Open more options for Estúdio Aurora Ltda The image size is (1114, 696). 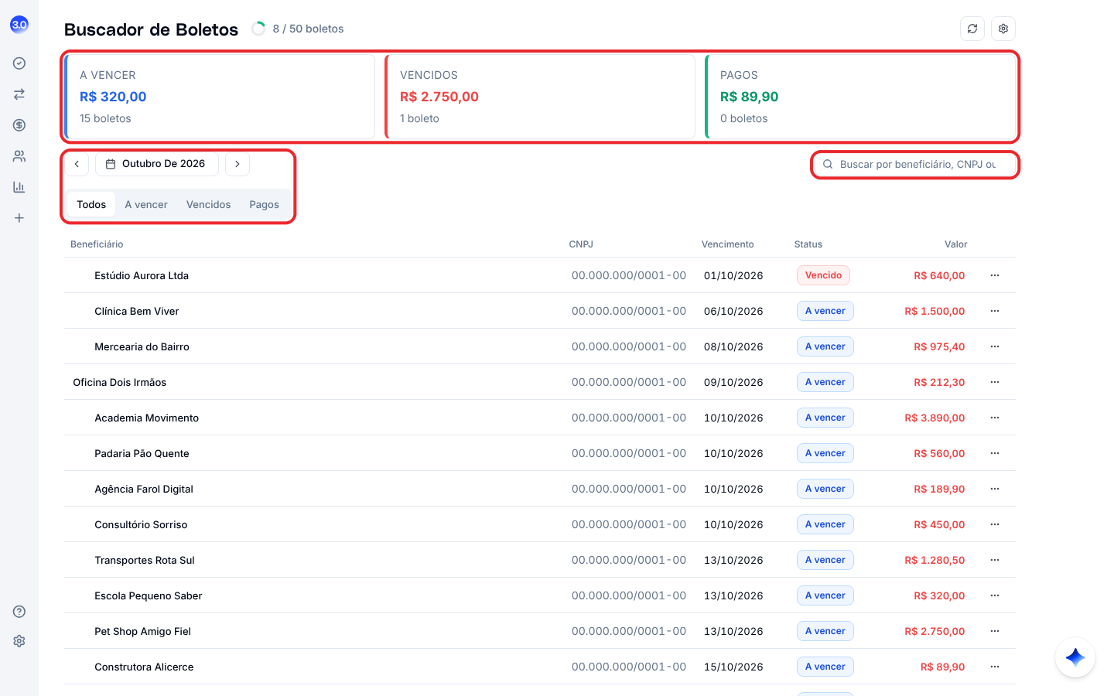tap(995, 275)
